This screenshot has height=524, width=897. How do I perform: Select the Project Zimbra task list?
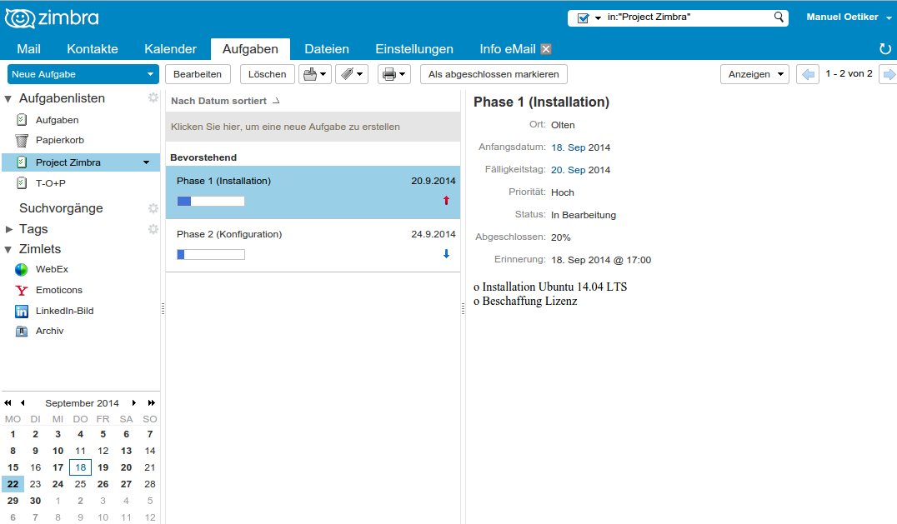click(68, 162)
